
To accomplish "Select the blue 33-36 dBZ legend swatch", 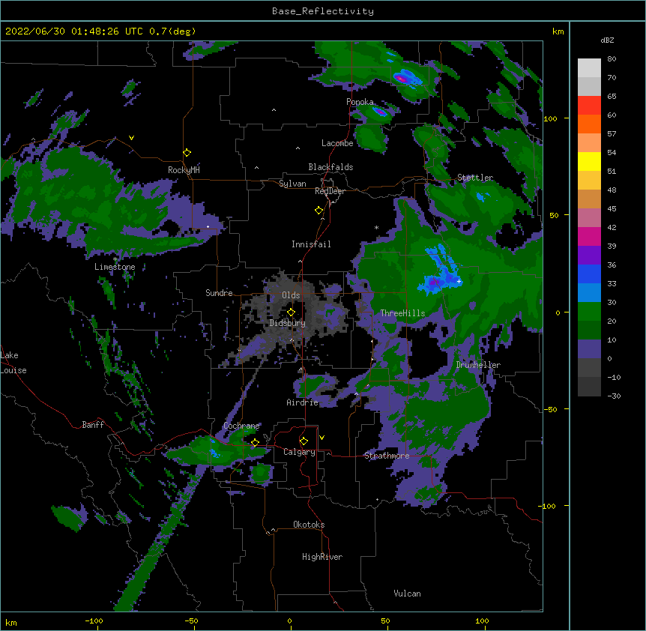I will coord(589,274).
